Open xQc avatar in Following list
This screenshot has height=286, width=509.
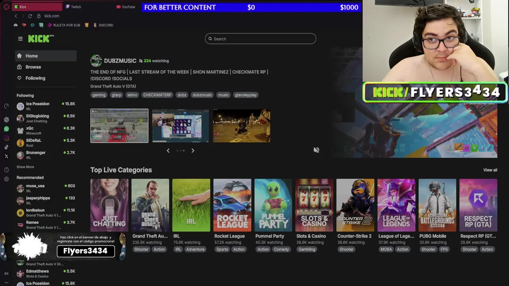pyautogui.click(x=20, y=131)
